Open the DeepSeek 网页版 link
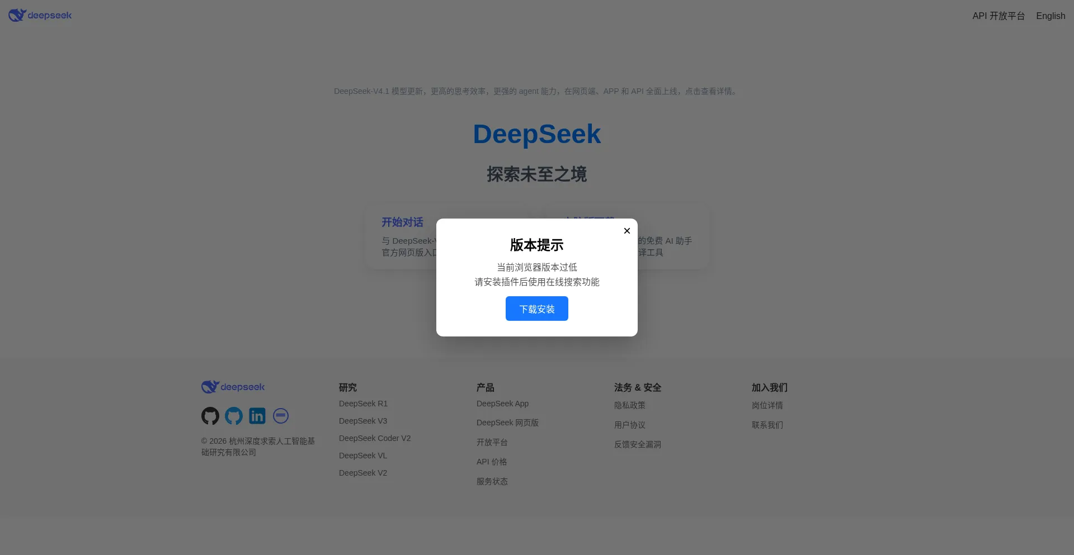Viewport: 1074px width, 555px height. click(507, 423)
